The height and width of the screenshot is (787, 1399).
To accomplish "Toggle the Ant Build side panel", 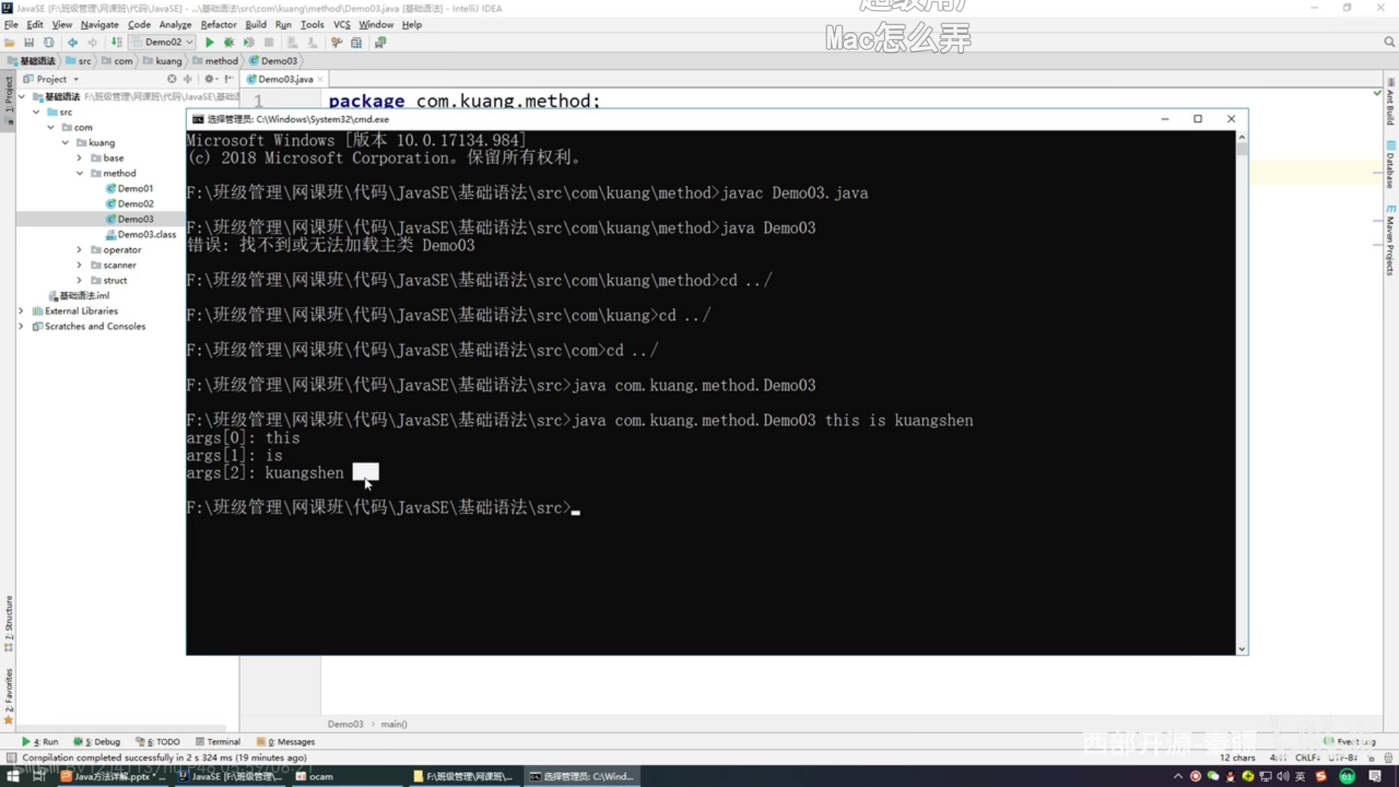I will (1391, 102).
